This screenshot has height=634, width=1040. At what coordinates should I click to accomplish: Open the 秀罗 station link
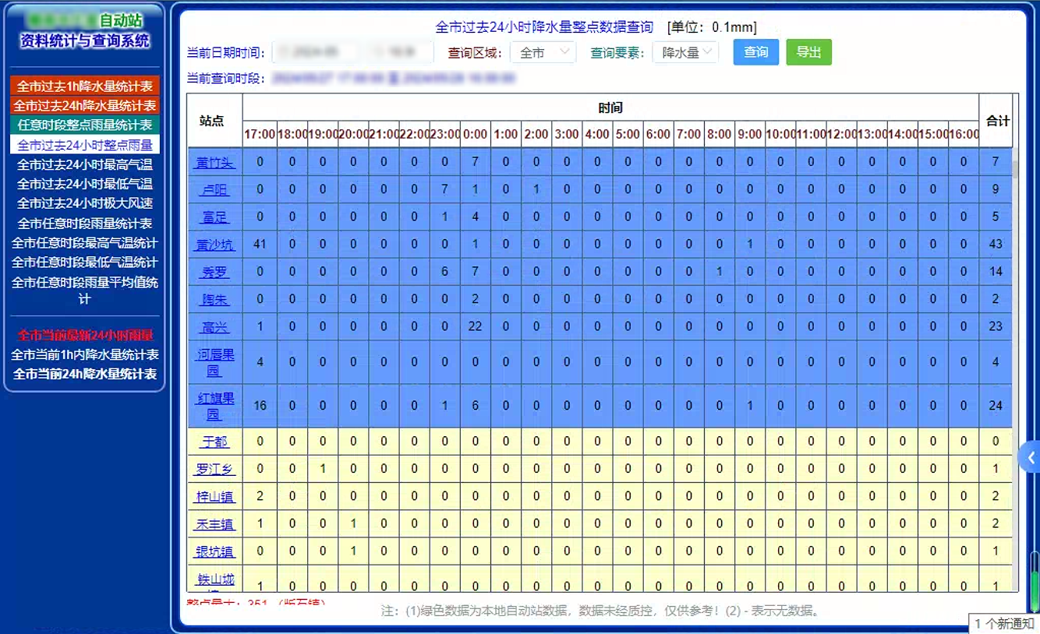[214, 271]
